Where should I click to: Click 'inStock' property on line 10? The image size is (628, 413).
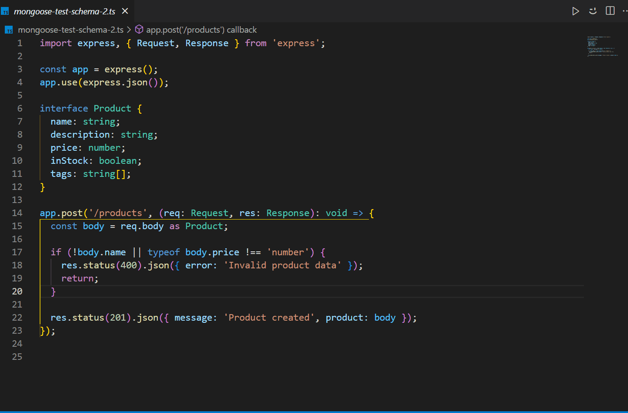tap(69, 161)
